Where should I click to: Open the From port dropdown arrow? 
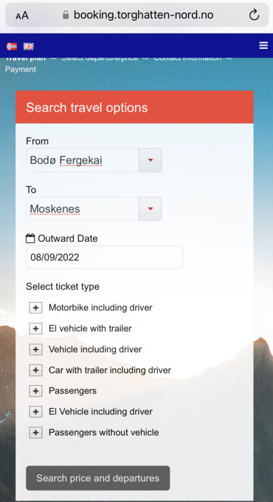tap(150, 160)
